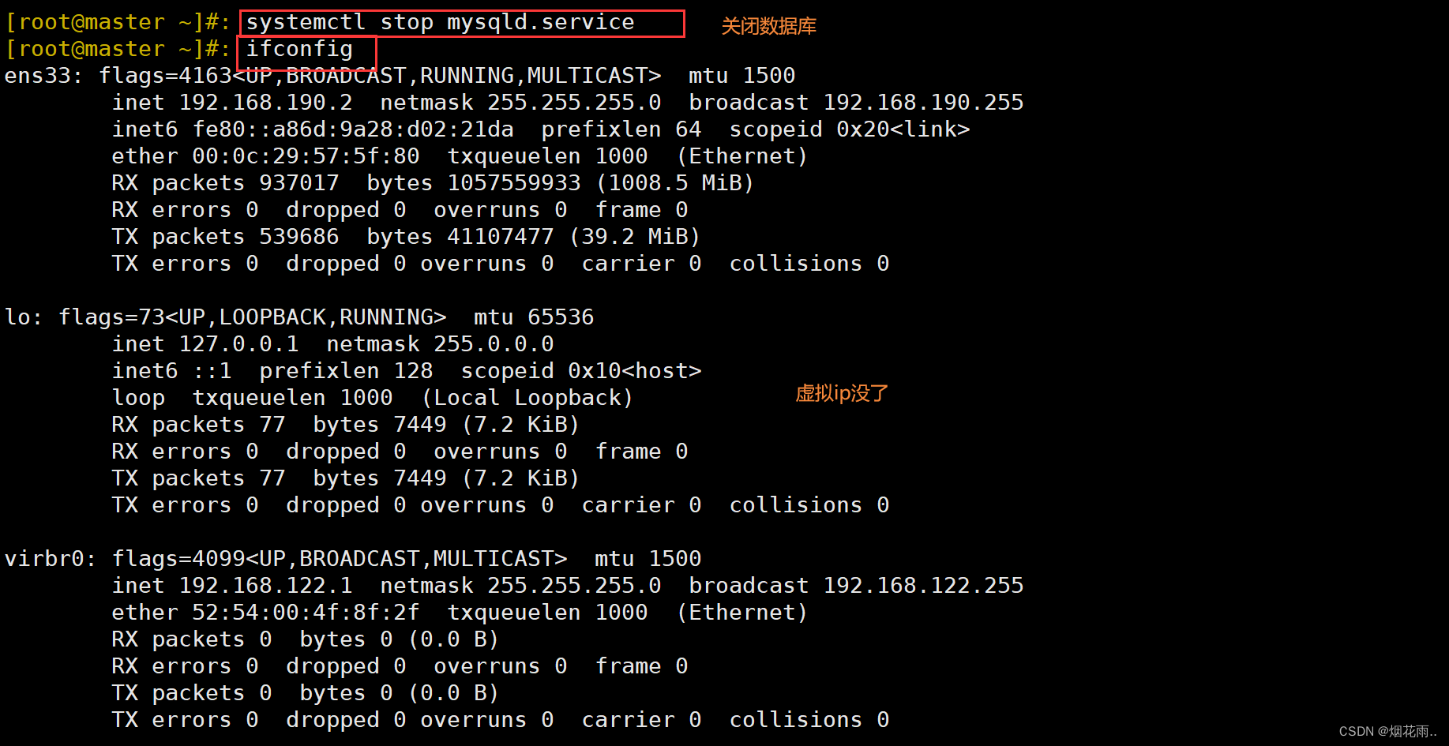
Task: Click the bytes value '1057559933'
Action: (514, 184)
